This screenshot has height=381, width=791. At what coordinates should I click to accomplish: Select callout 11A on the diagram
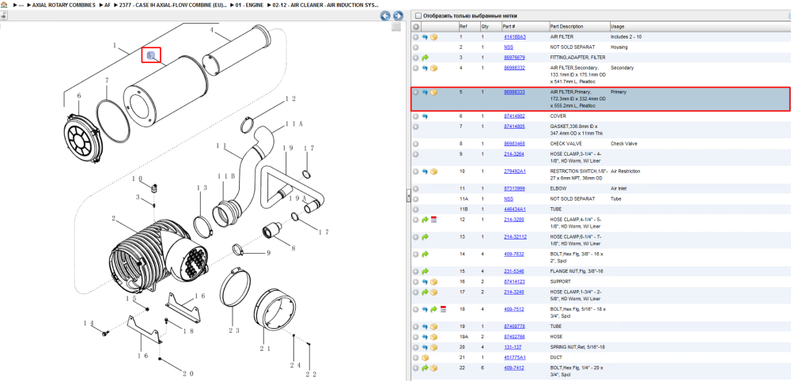(294, 123)
